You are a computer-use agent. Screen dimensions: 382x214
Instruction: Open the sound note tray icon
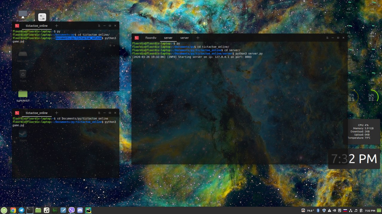pos(356,210)
